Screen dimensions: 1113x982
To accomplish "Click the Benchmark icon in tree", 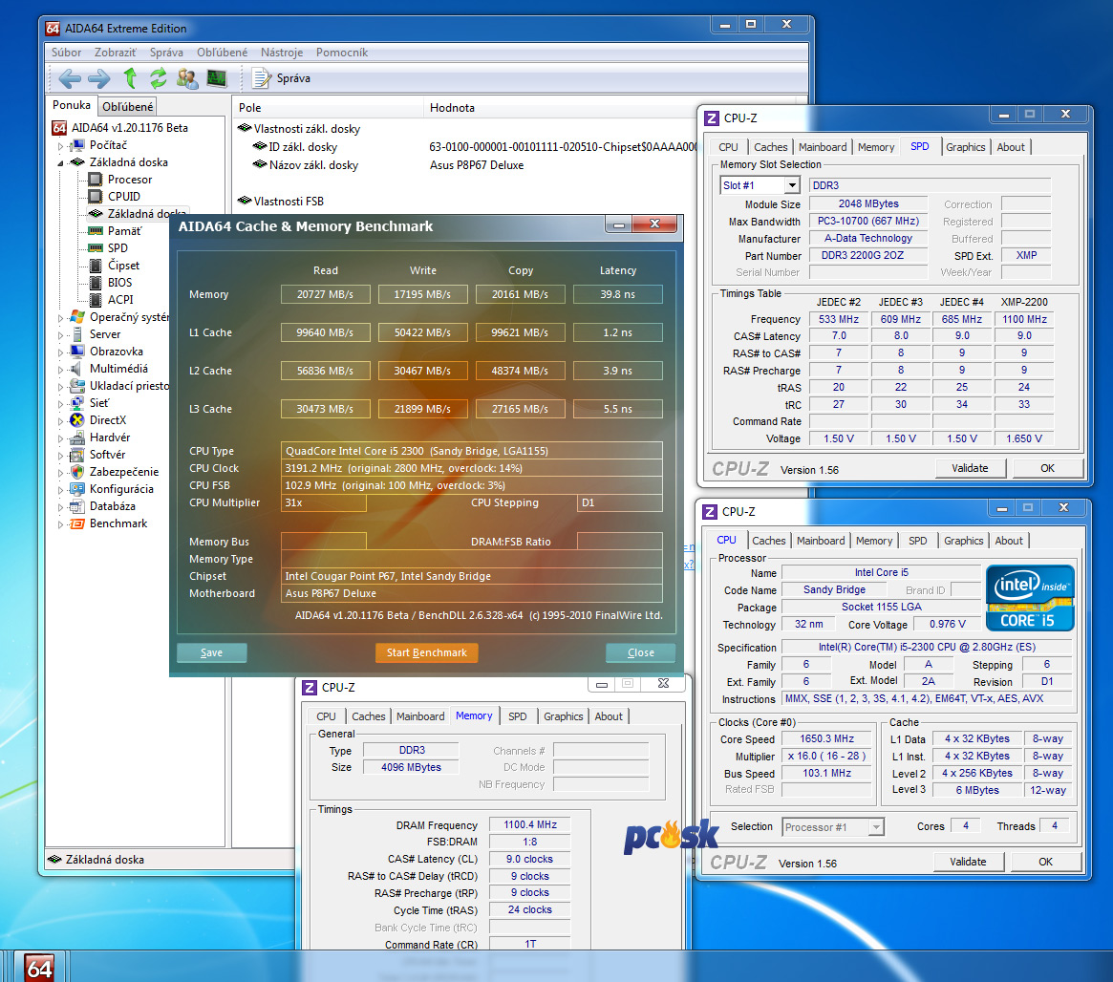I will click(77, 523).
